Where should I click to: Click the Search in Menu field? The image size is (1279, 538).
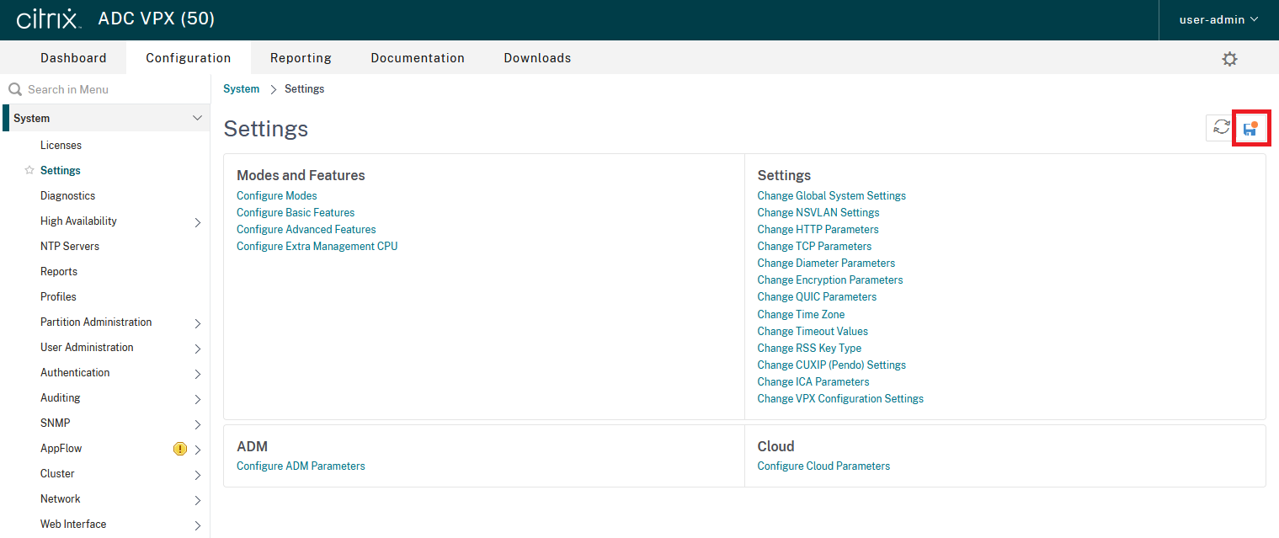(x=109, y=89)
